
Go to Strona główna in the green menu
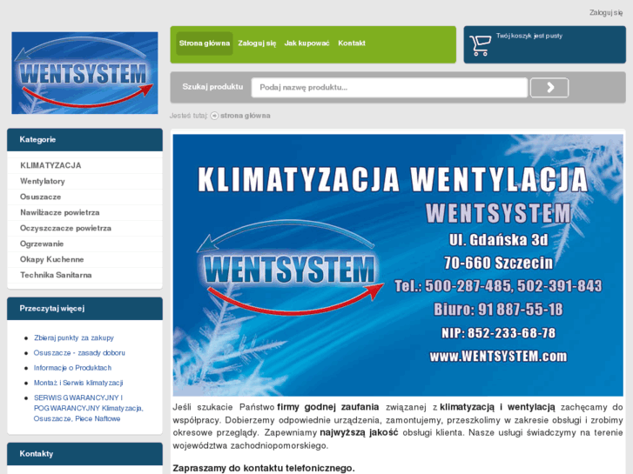[205, 43]
